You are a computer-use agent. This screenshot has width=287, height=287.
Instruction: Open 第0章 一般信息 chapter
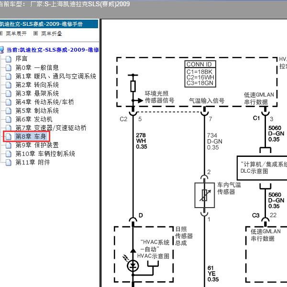(37, 67)
